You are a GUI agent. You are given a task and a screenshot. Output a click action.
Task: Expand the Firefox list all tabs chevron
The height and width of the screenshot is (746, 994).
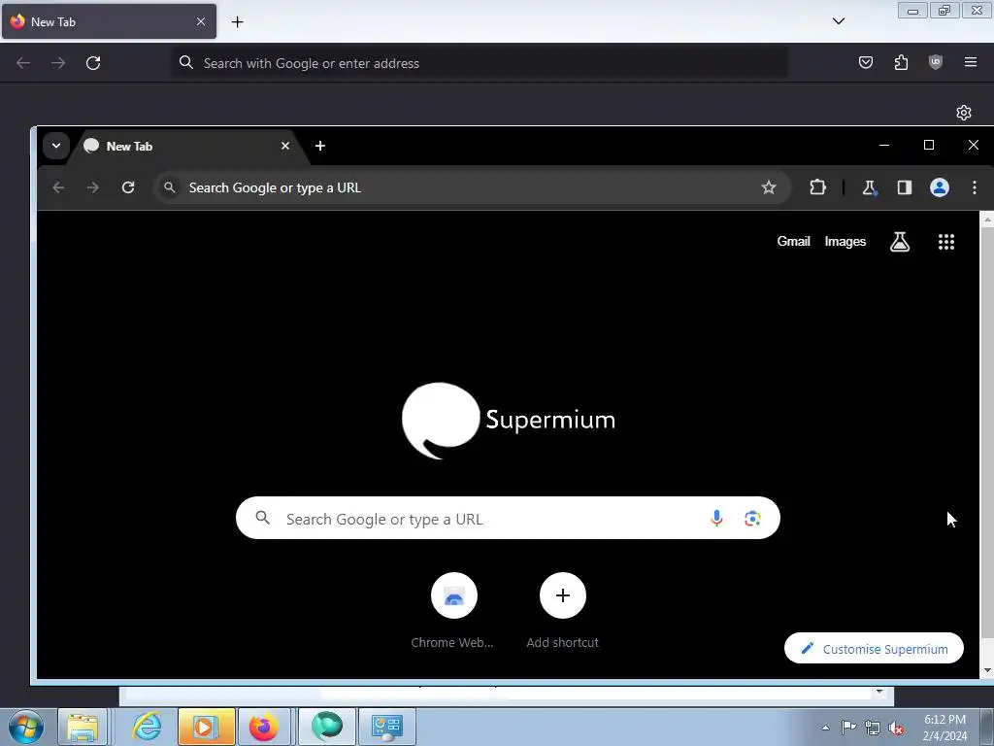839,21
